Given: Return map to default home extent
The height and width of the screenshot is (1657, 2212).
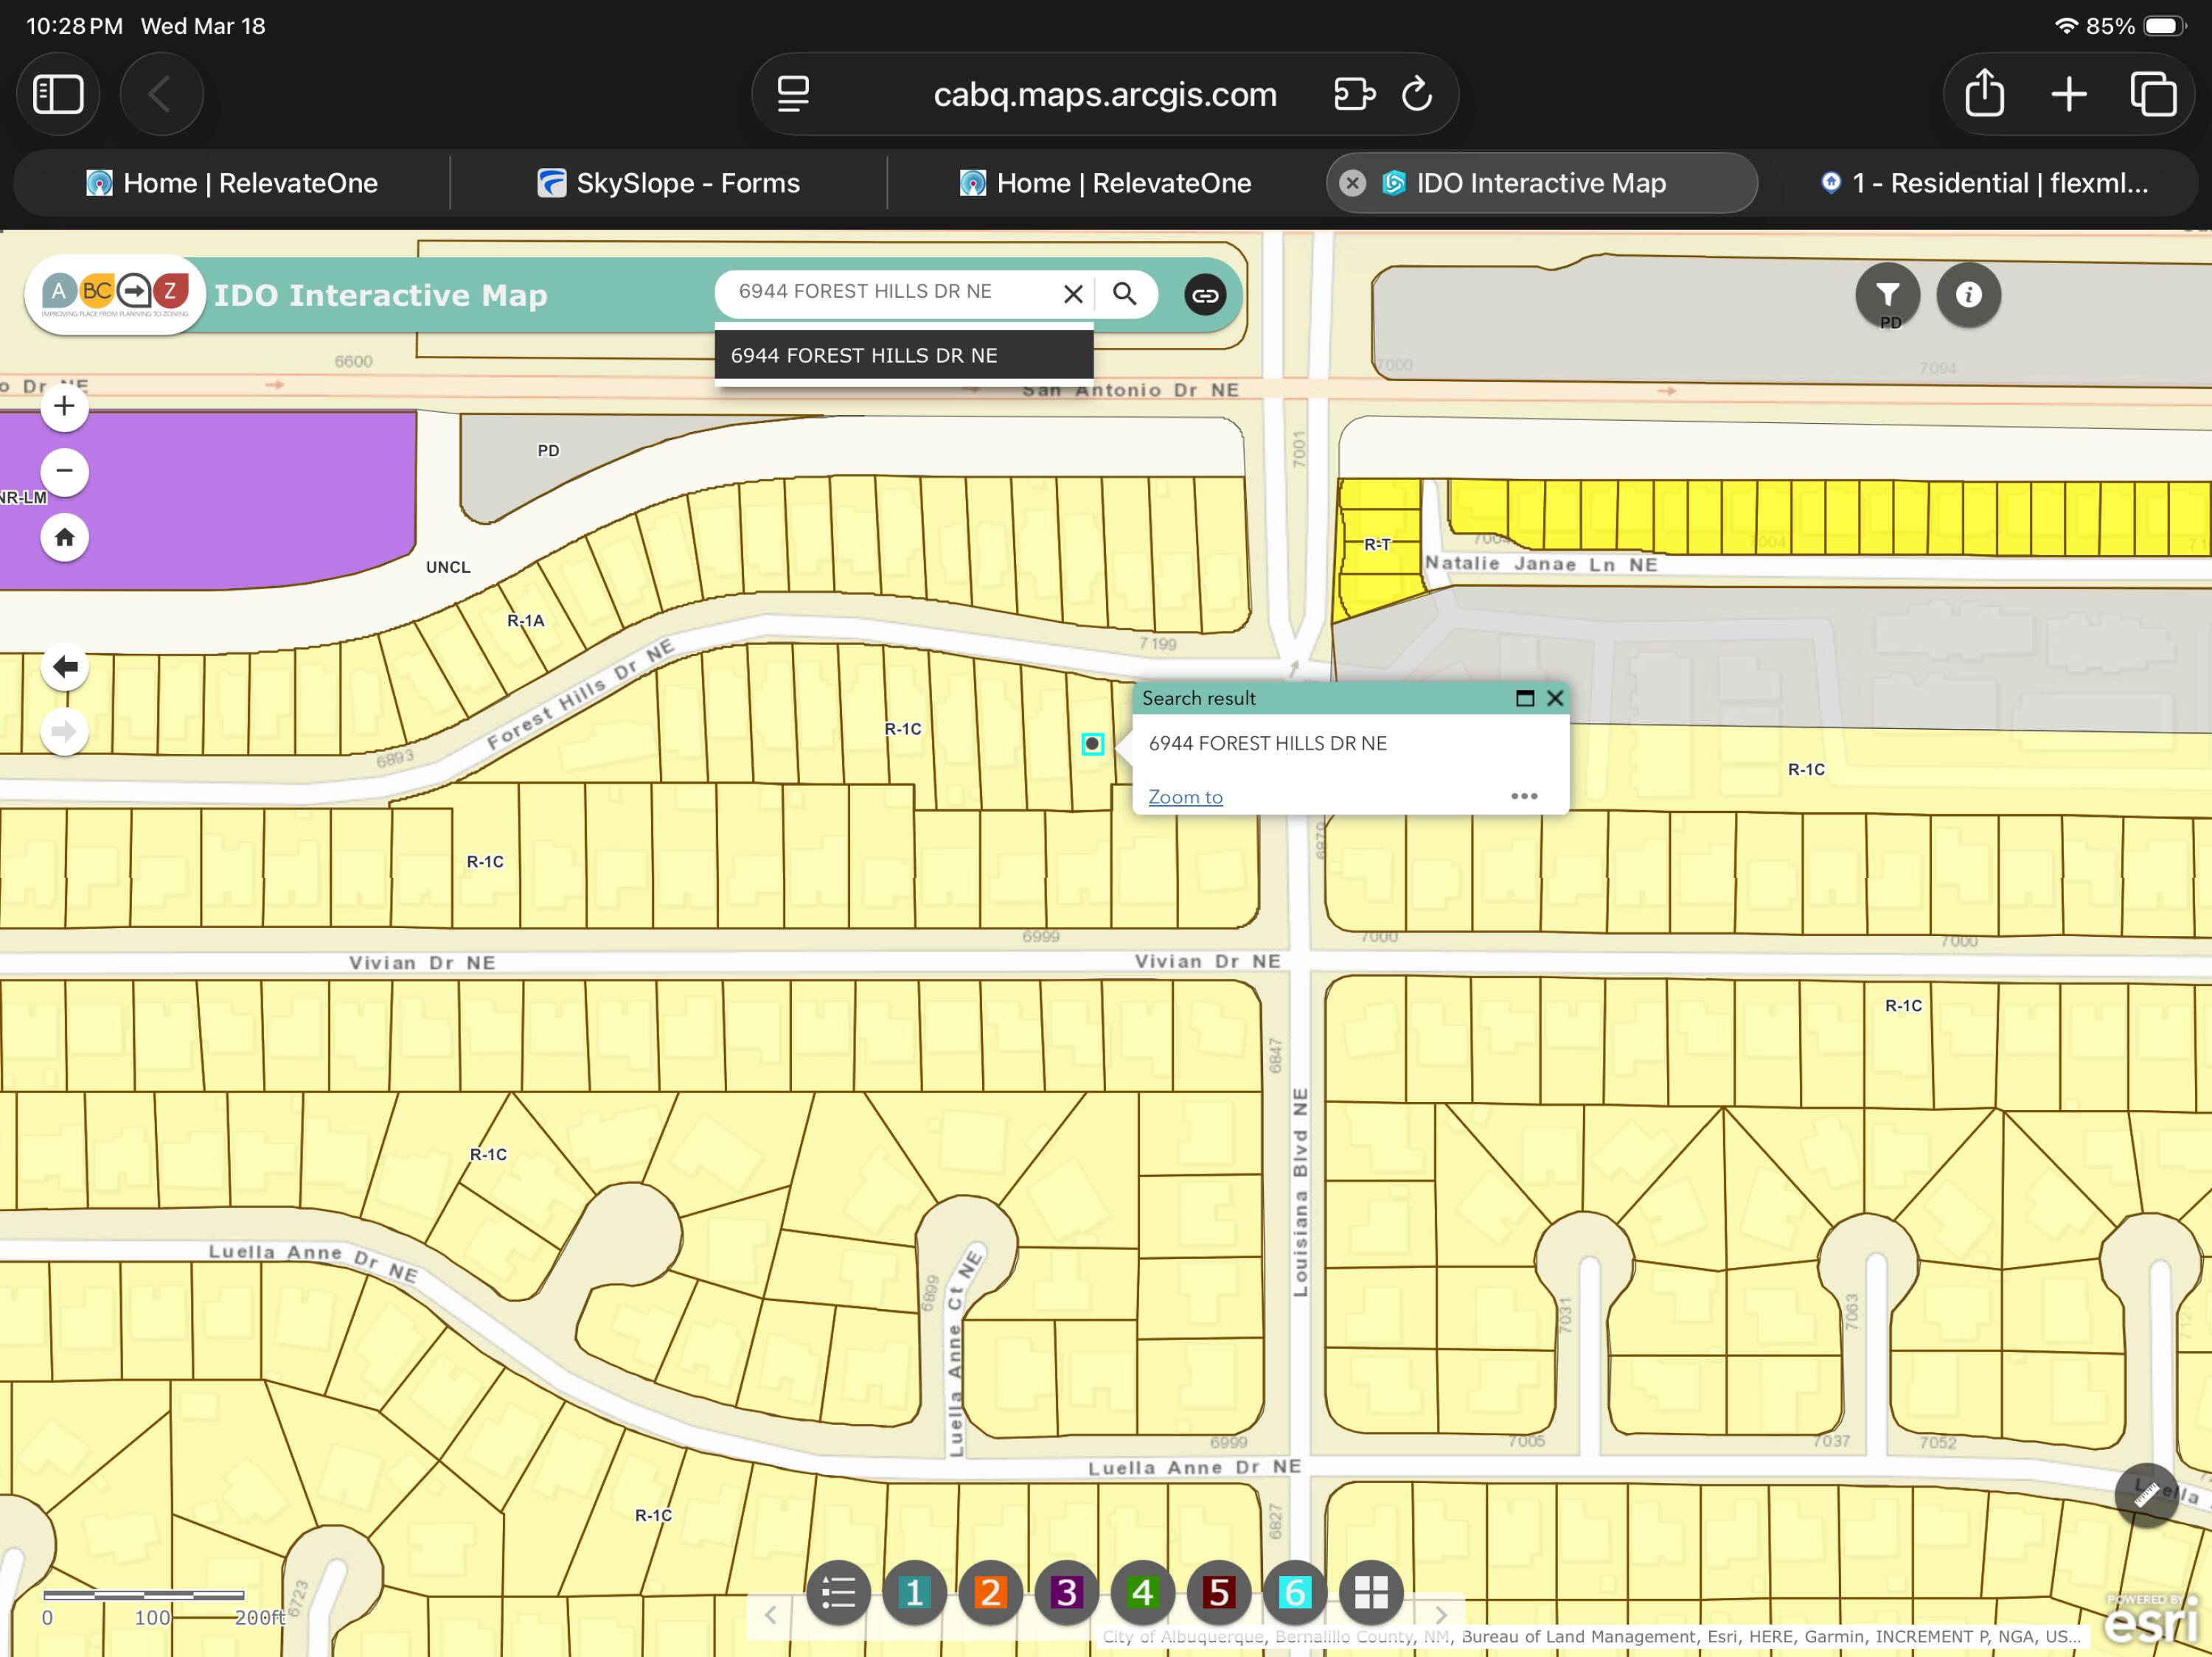Looking at the screenshot, I should tap(64, 537).
